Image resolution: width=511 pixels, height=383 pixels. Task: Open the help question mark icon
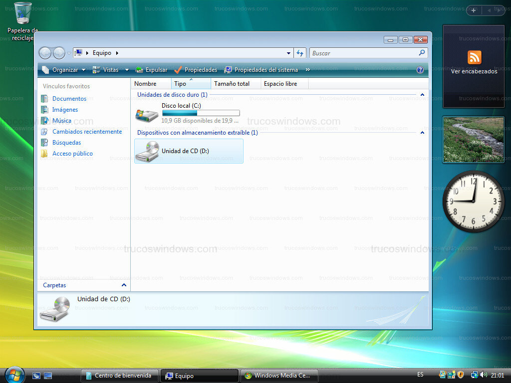(x=420, y=70)
